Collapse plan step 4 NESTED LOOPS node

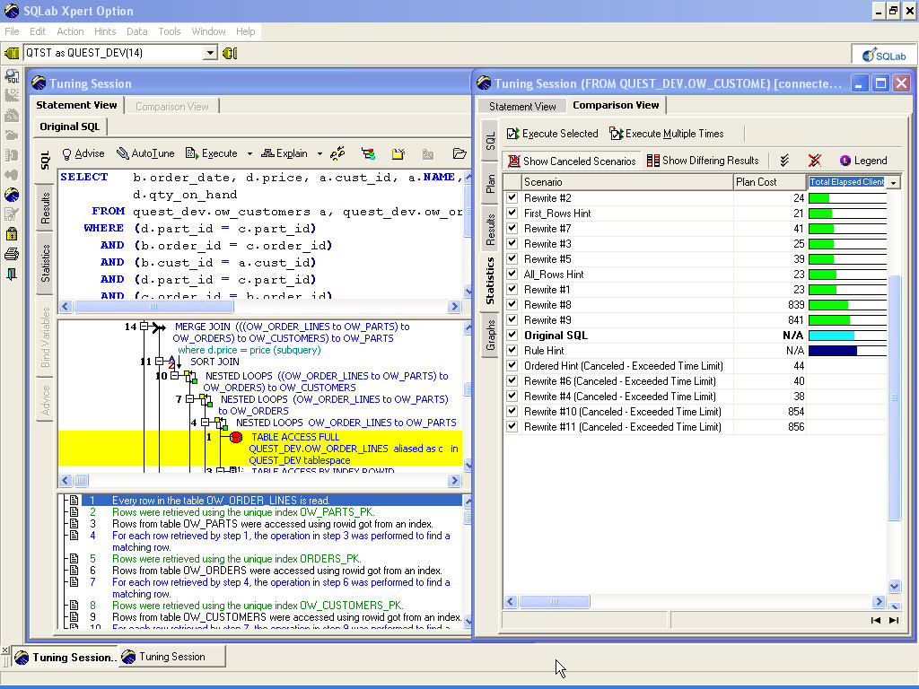coord(206,423)
